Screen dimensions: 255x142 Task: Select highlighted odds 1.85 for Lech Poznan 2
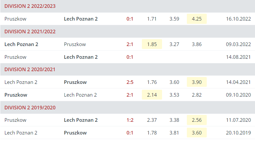[152, 44]
